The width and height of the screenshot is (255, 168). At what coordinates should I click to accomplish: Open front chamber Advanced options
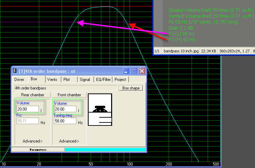pyautogui.click(x=69, y=141)
